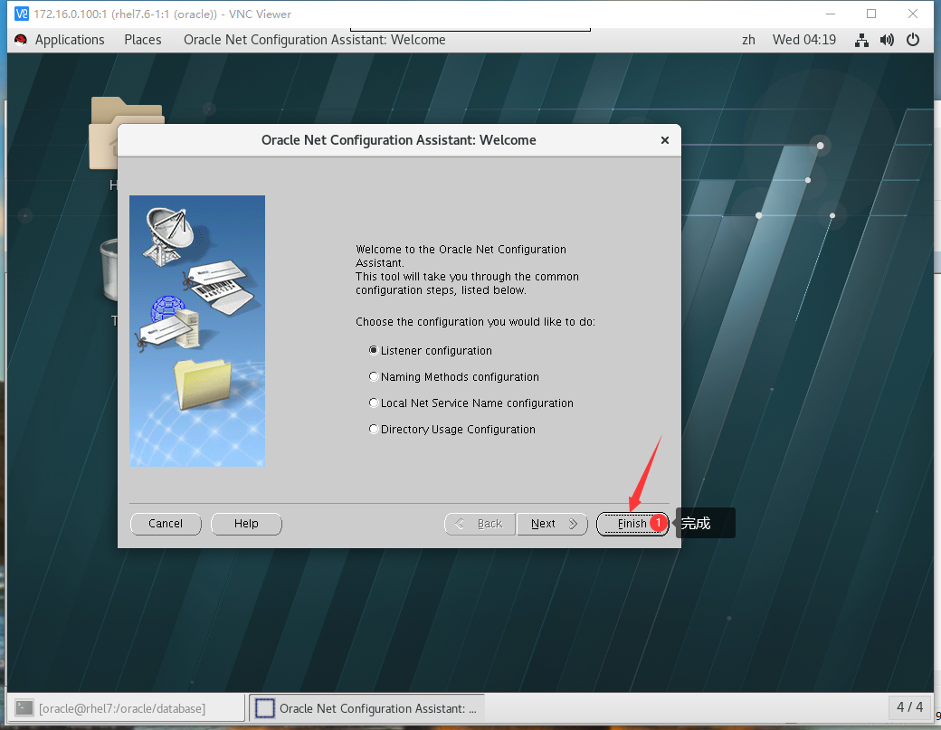Open the clock showing Wed 04:19
This screenshot has width=941, height=730.
click(804, 40)
